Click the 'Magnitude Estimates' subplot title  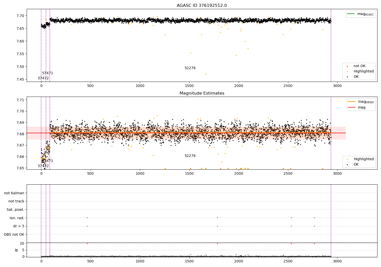point(202,93)
